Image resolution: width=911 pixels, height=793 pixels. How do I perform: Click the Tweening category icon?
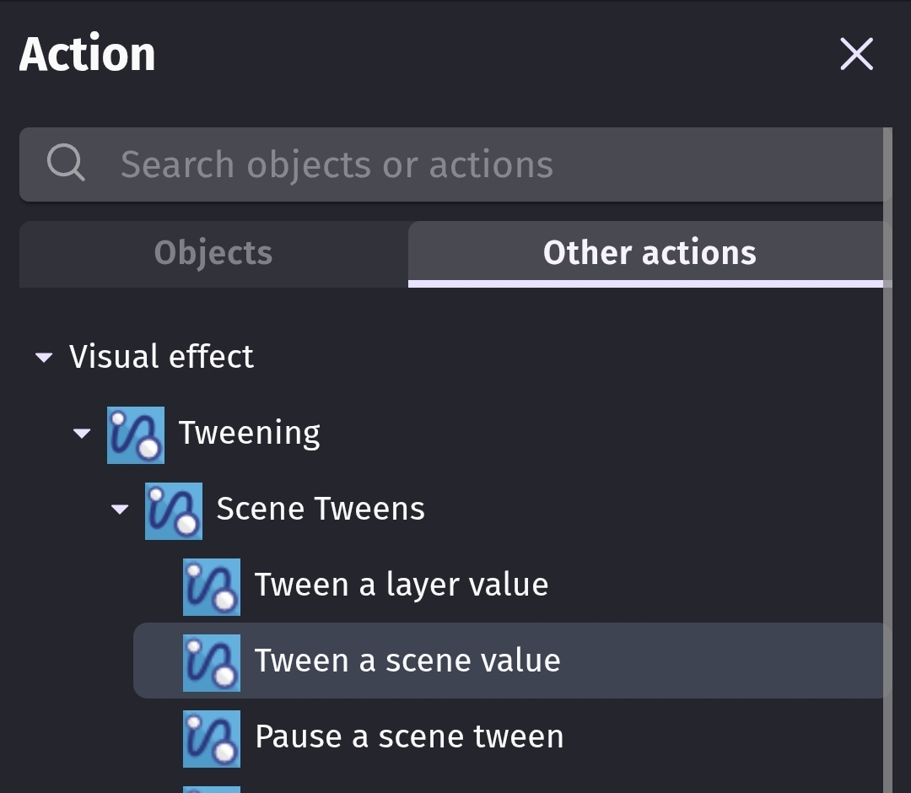tap(135, 435)
